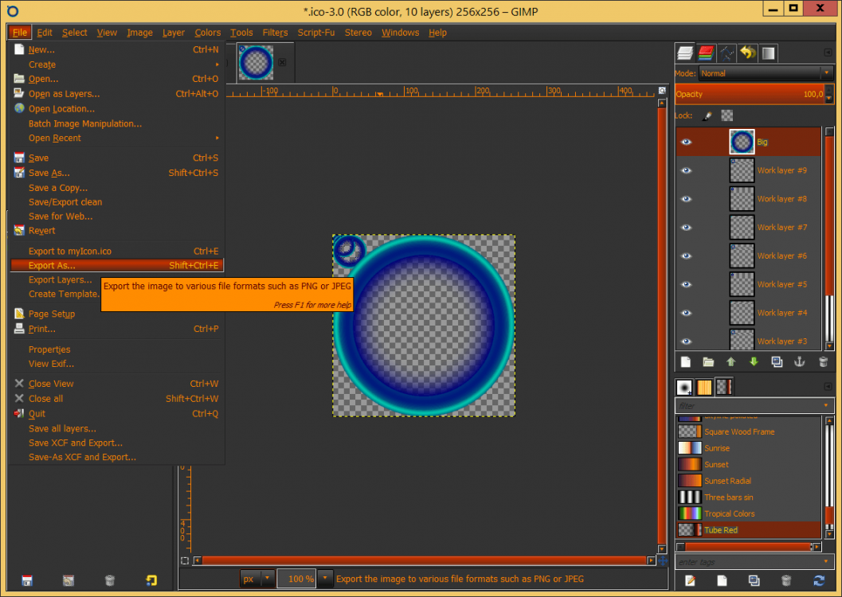
Task: Adjust the layer Opacity slider
Action: click(750, 94)
